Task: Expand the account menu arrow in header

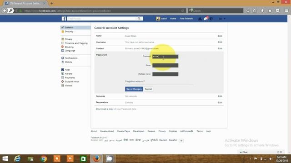Action: tap(225, 19)
